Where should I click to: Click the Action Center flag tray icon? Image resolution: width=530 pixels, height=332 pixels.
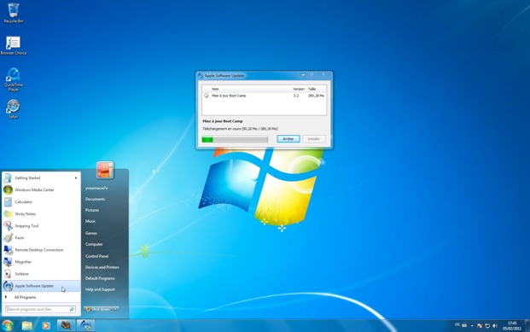480,325
